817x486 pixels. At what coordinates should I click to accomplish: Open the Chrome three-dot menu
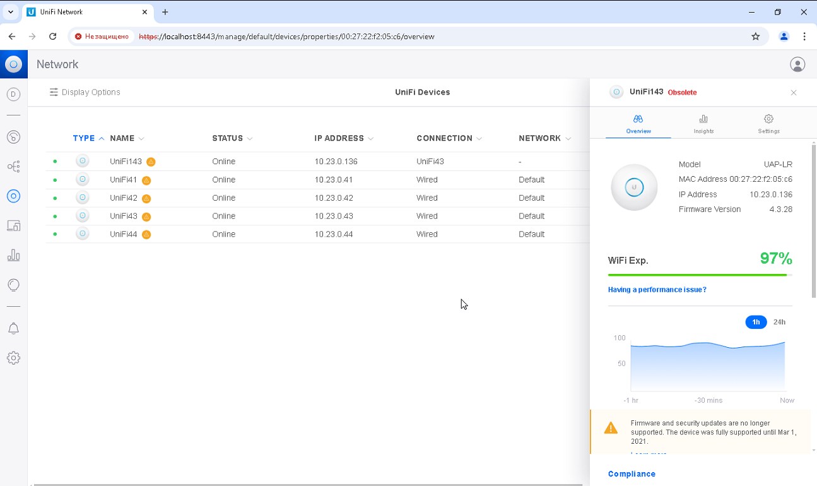tap(804, 37)
